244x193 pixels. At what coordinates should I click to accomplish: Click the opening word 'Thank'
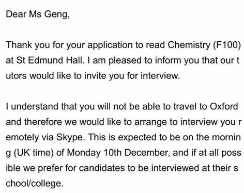coord(19,45)
